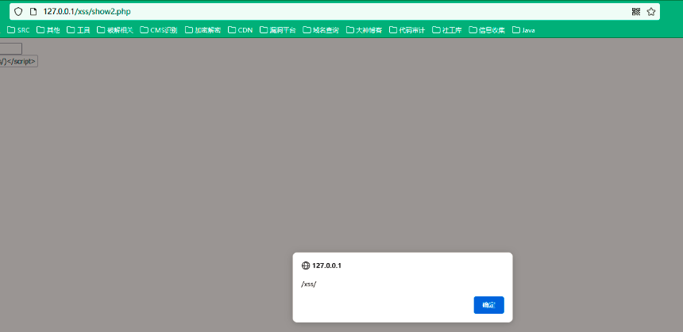Open the CDN bookmark folder
This screenshot has width=683, height=332.
[240, 30]
